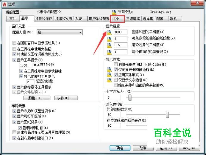Click drawing icon beside rendered object smoothness 0.5
Screen dimensions: 206x155
click(x=109, y=46)
